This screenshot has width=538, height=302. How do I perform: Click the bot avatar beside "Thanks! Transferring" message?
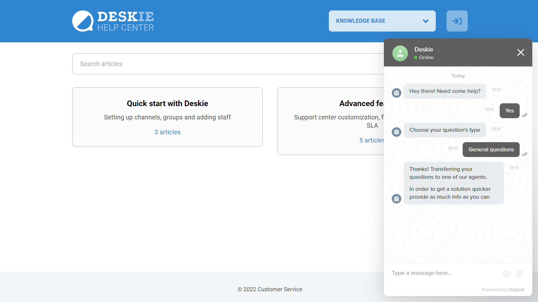tap(397, 199)
